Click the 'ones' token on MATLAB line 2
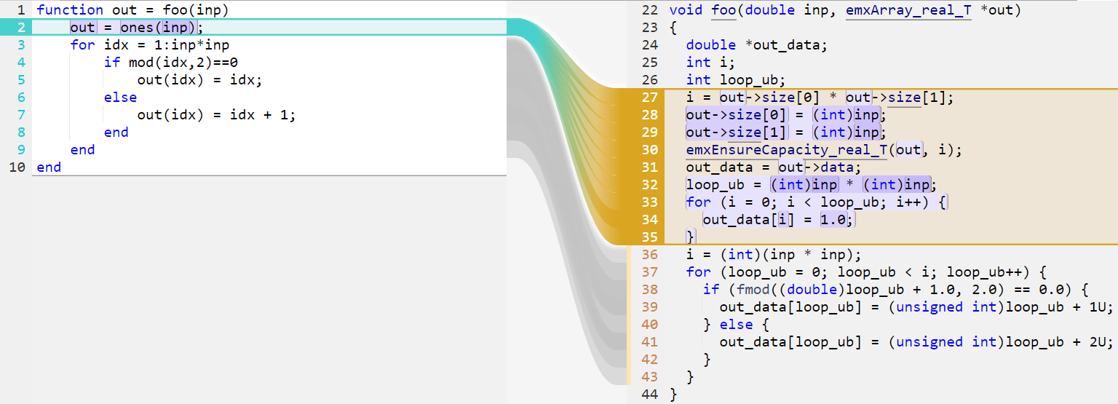Screen dimensions: 1118x404 pyautogui.click(x=138, y=28)
